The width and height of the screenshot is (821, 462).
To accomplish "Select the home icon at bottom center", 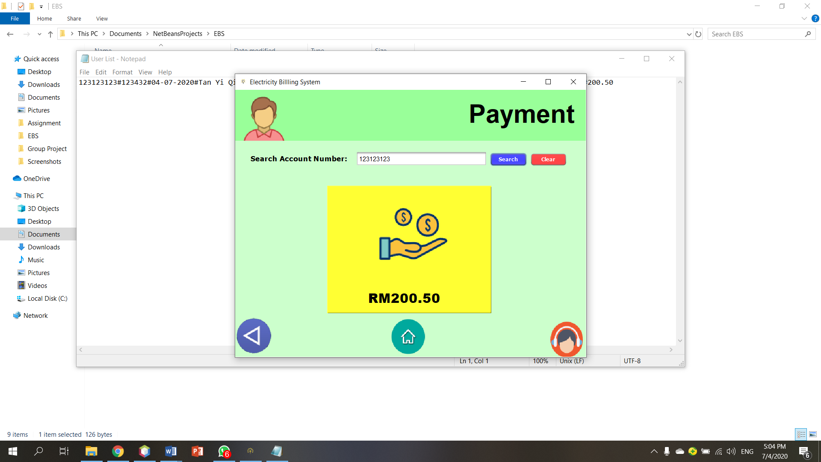I will (x=408, y=337).
